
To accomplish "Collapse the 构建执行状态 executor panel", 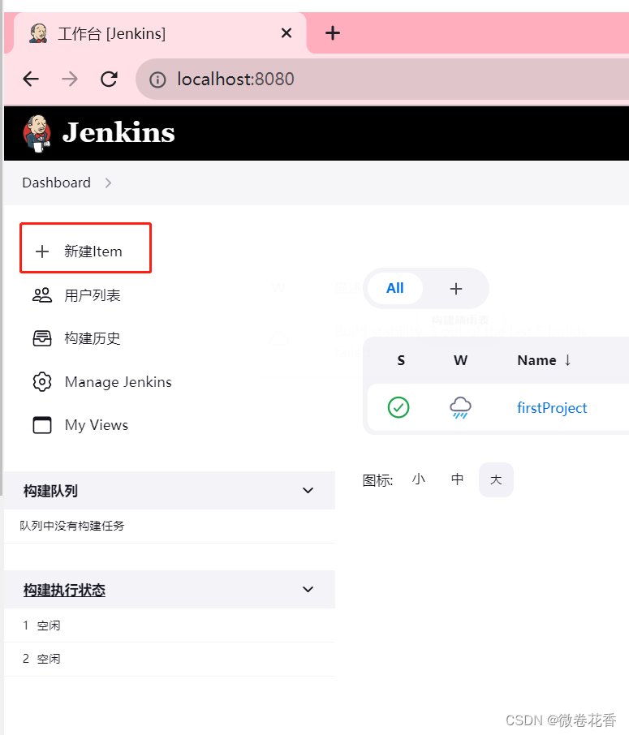I will tap(308, 590).
